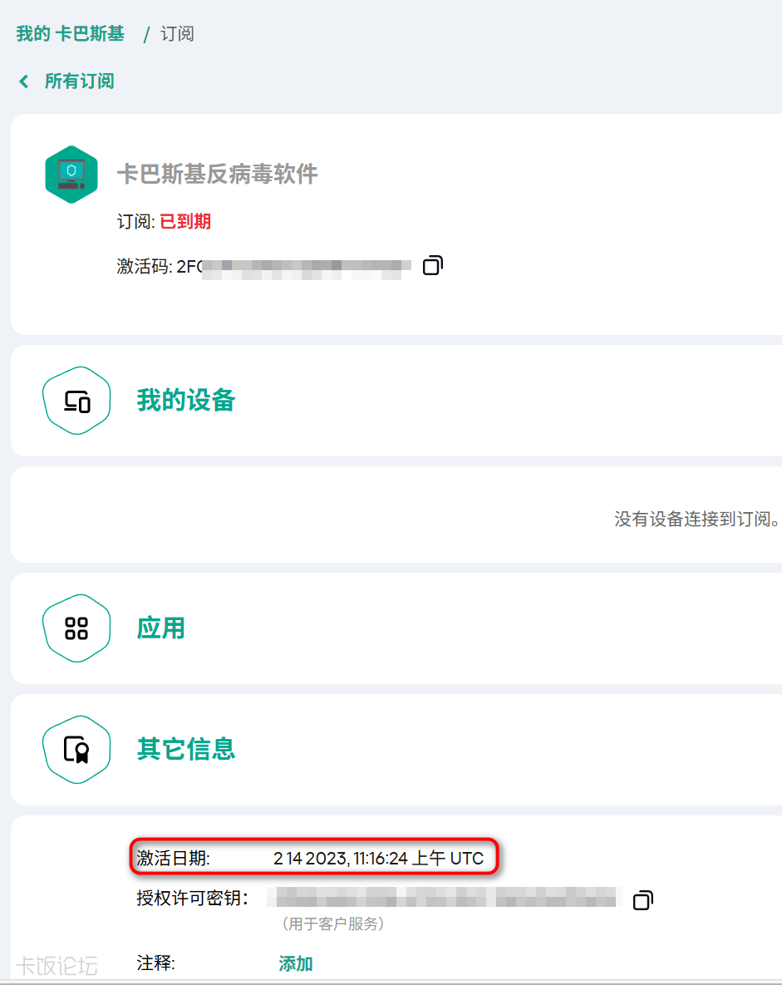Copy the activation code with the copy icon

432,266
